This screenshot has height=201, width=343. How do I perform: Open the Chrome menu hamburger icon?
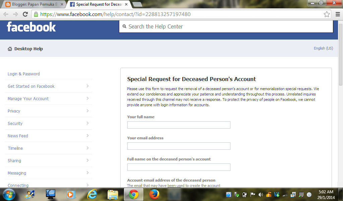coord(338,14)
